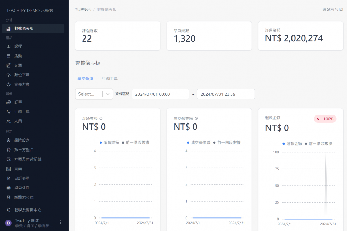
Task: Click the 訂單 orders icon
Action: pos(9,102)
